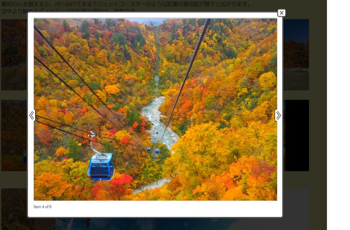The width and height of the screenshot is (350, 230).
Task: Close the lightbox with the X button
Action: coord(282,13)
